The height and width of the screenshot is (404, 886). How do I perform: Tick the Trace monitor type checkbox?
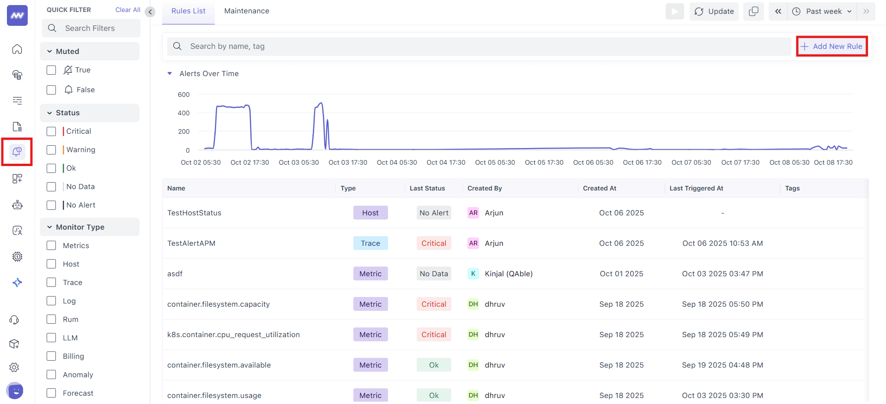click(51, 282)
